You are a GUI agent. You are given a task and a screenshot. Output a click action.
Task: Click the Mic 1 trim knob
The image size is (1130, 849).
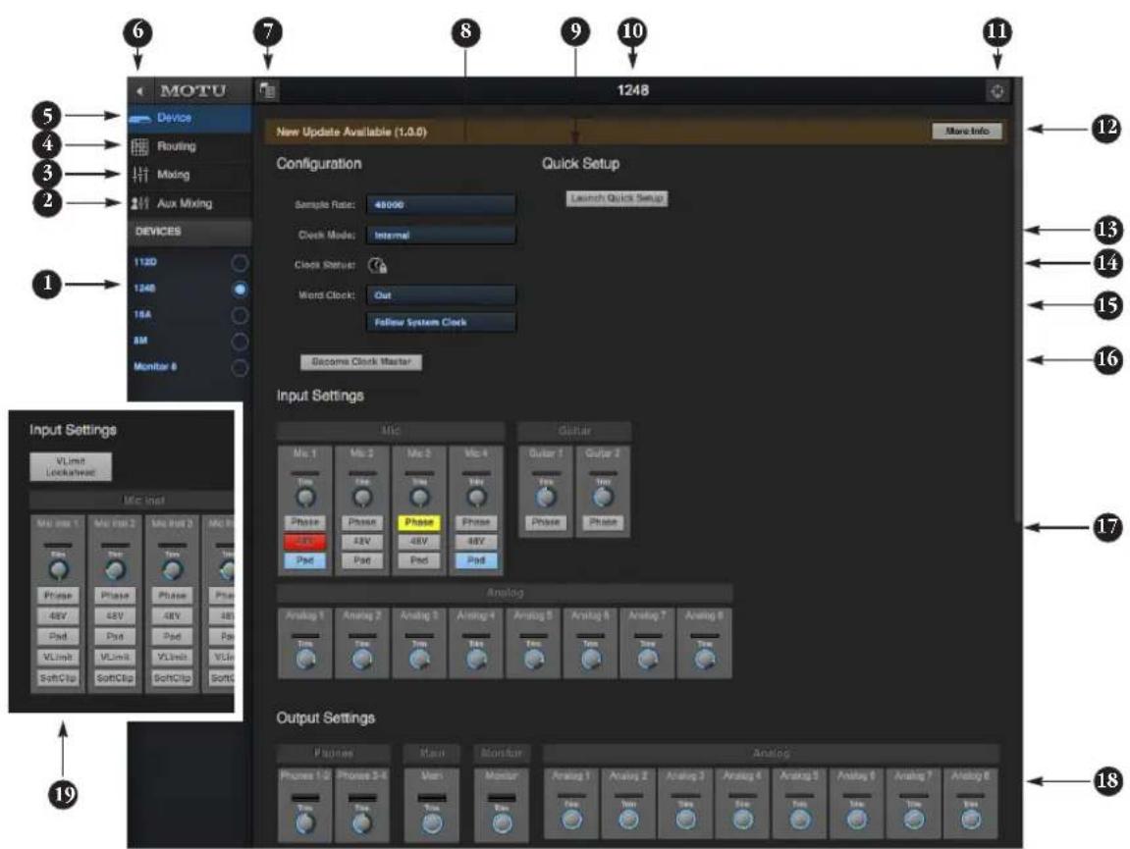[x=305, y=497]
